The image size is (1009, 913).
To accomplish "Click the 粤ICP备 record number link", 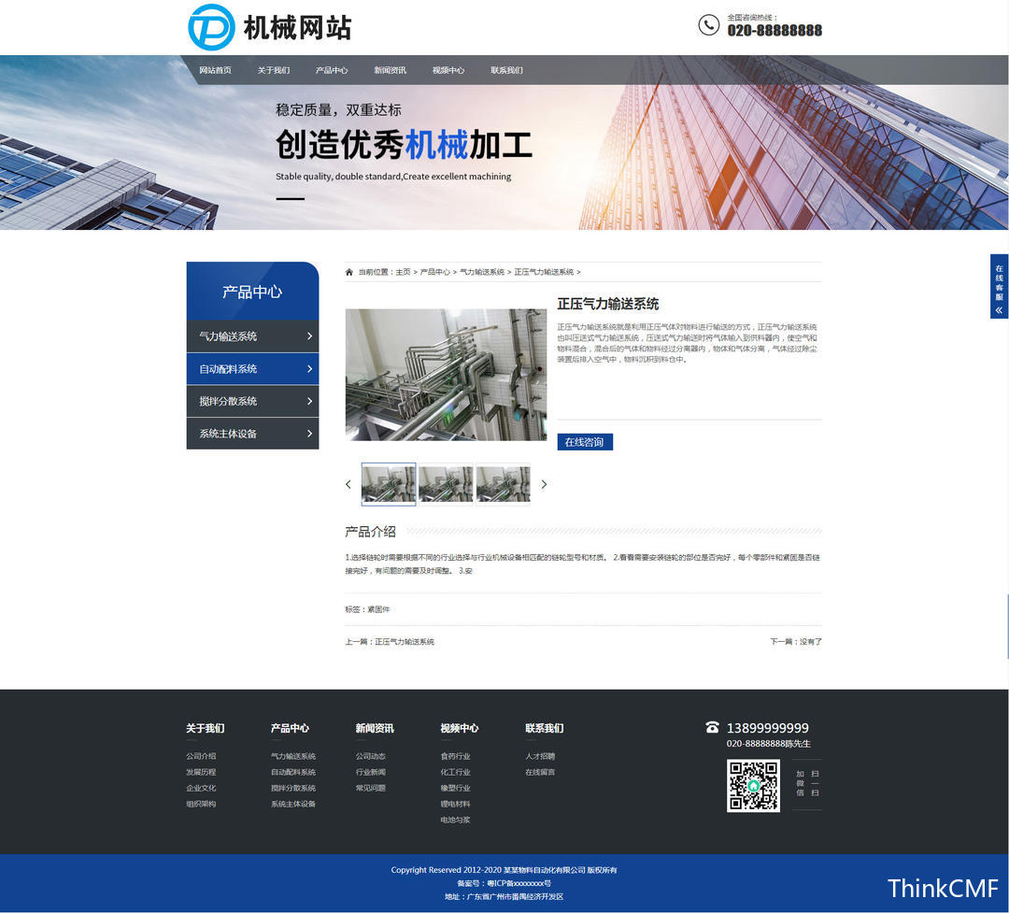I will click(519, 883).
